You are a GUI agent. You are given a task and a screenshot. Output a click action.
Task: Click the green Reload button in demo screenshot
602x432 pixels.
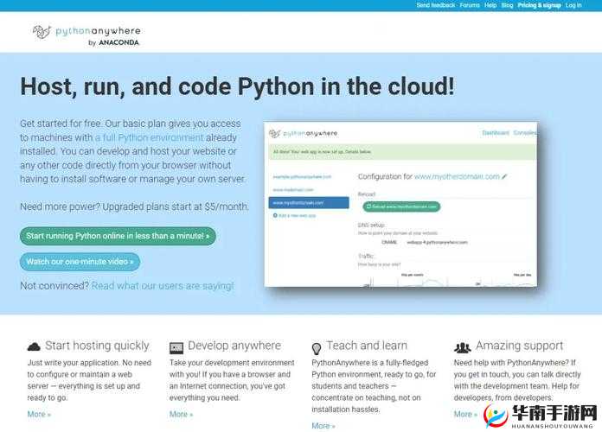(401, 206)
